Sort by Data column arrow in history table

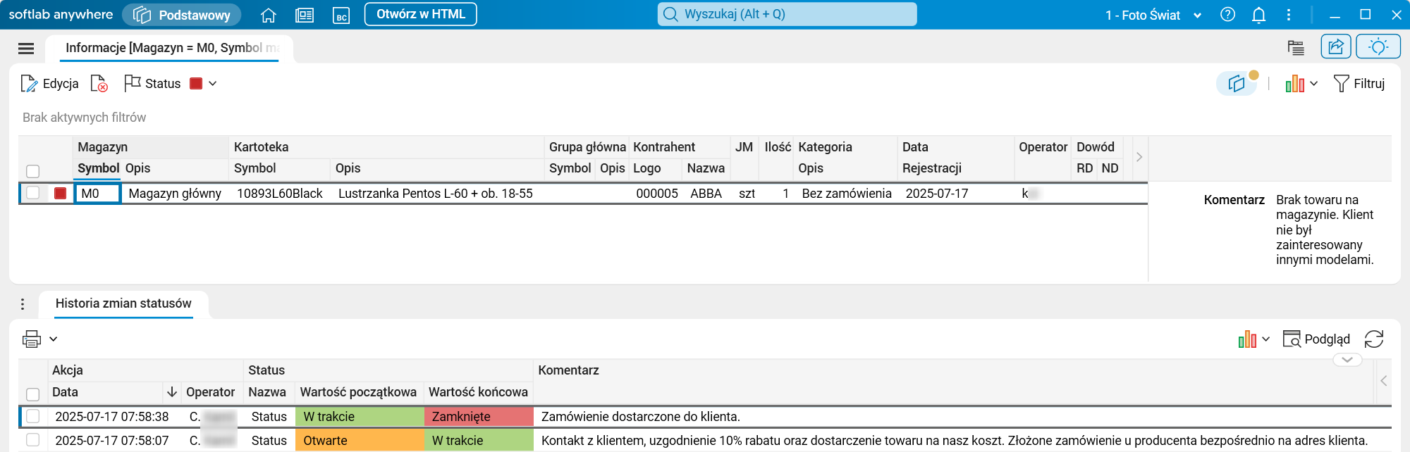171,392
